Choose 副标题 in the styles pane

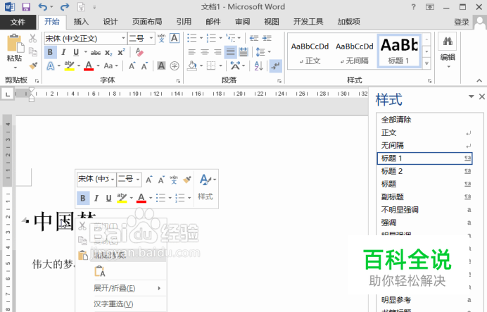(x=424, y=196)
